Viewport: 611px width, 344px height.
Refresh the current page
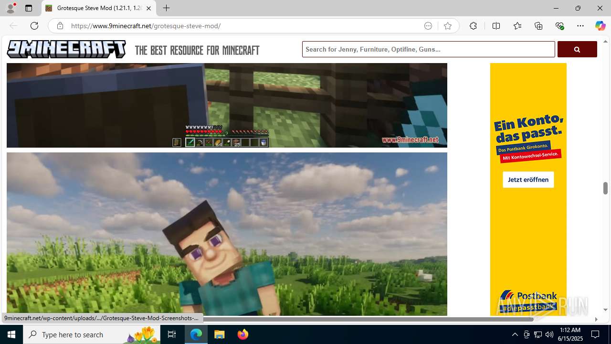[34, 26]
